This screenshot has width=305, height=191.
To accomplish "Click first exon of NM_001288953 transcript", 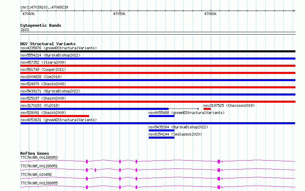I will click(x=87, y=162).
